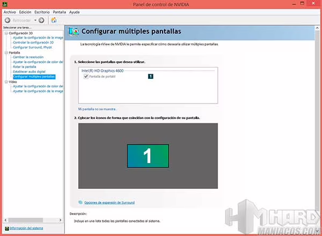Select Configurar Surround, PhysX task

[x=32, y=47]
